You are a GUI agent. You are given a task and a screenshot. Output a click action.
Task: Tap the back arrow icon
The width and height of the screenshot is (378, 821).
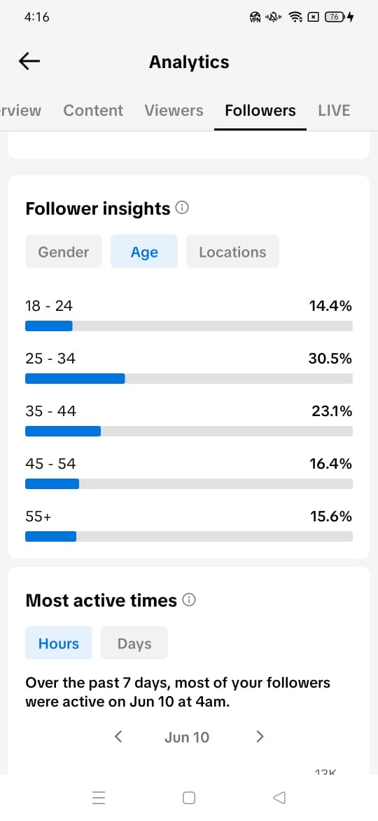click(29, 62)
